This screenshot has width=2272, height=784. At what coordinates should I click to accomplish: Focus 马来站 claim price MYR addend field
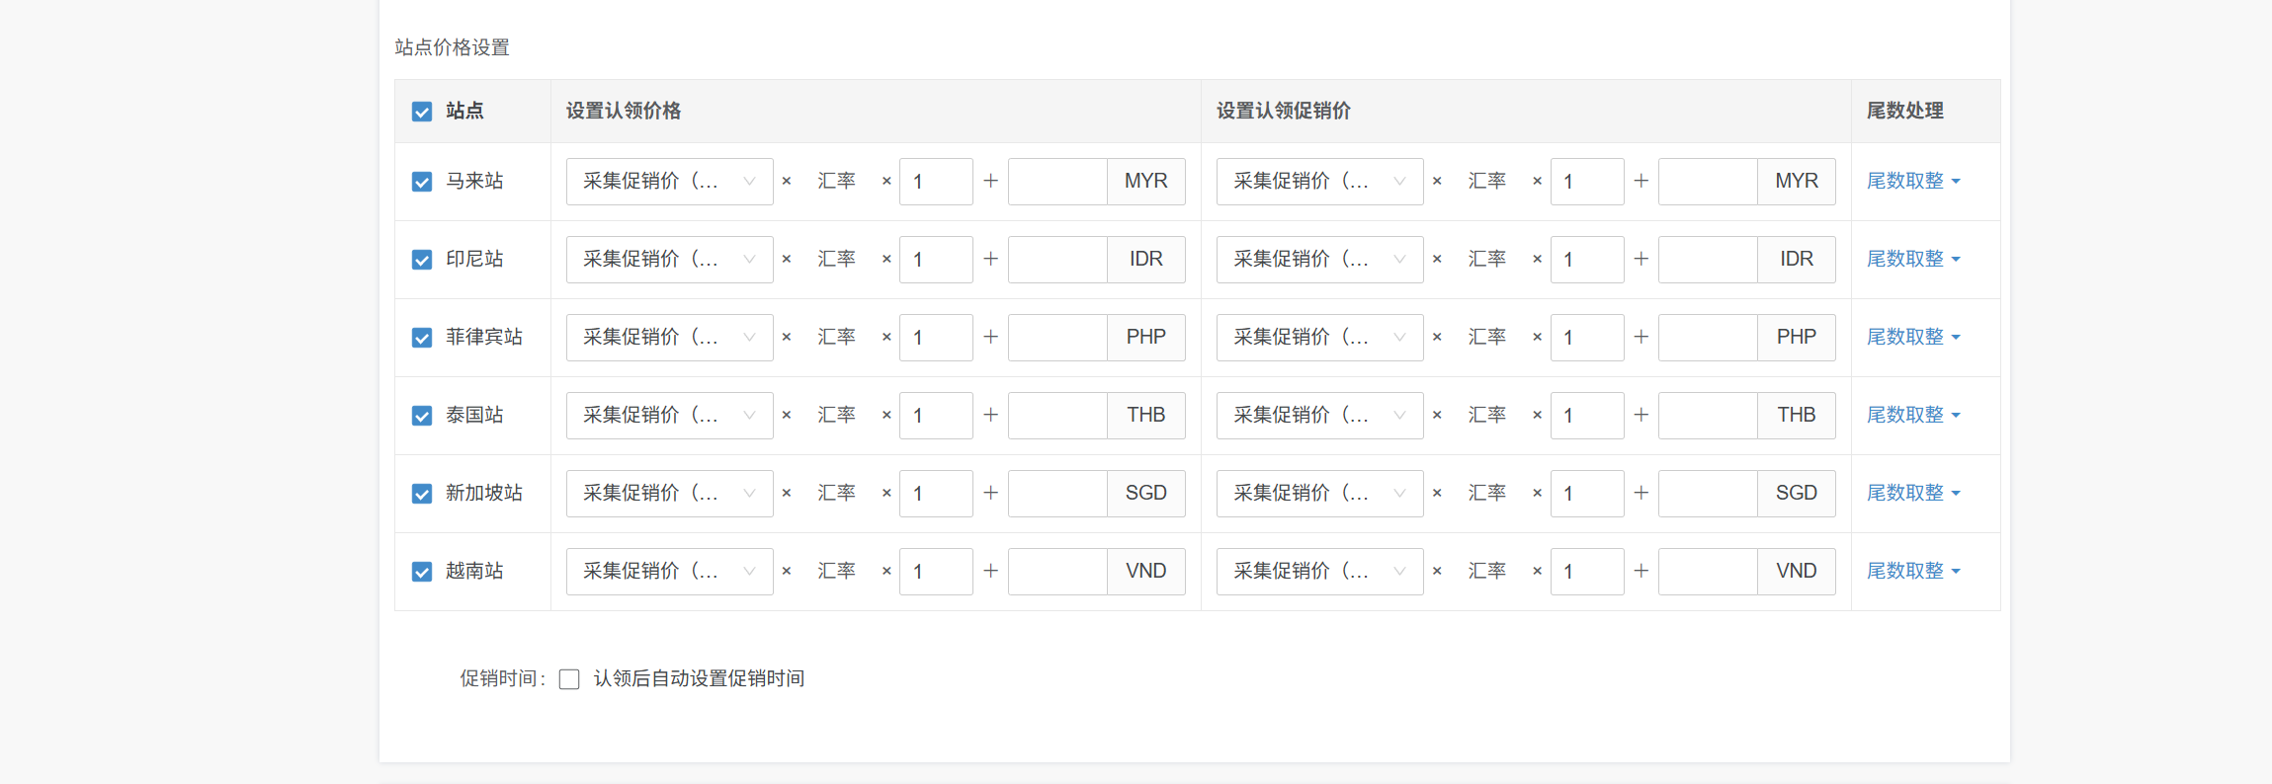click(x=1057, y=182)
